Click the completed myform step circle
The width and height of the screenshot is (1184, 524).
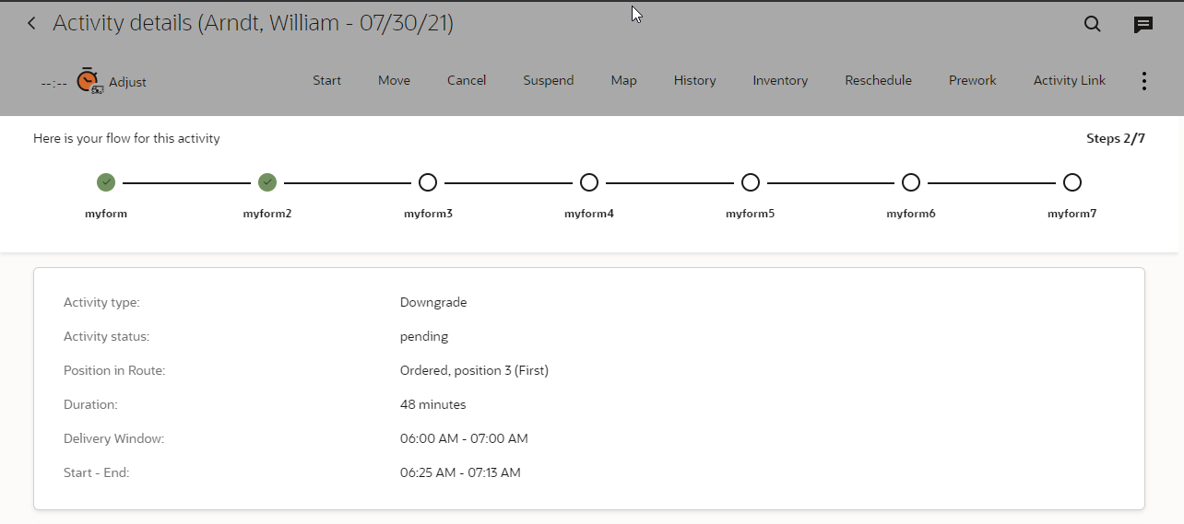point(106,182)
